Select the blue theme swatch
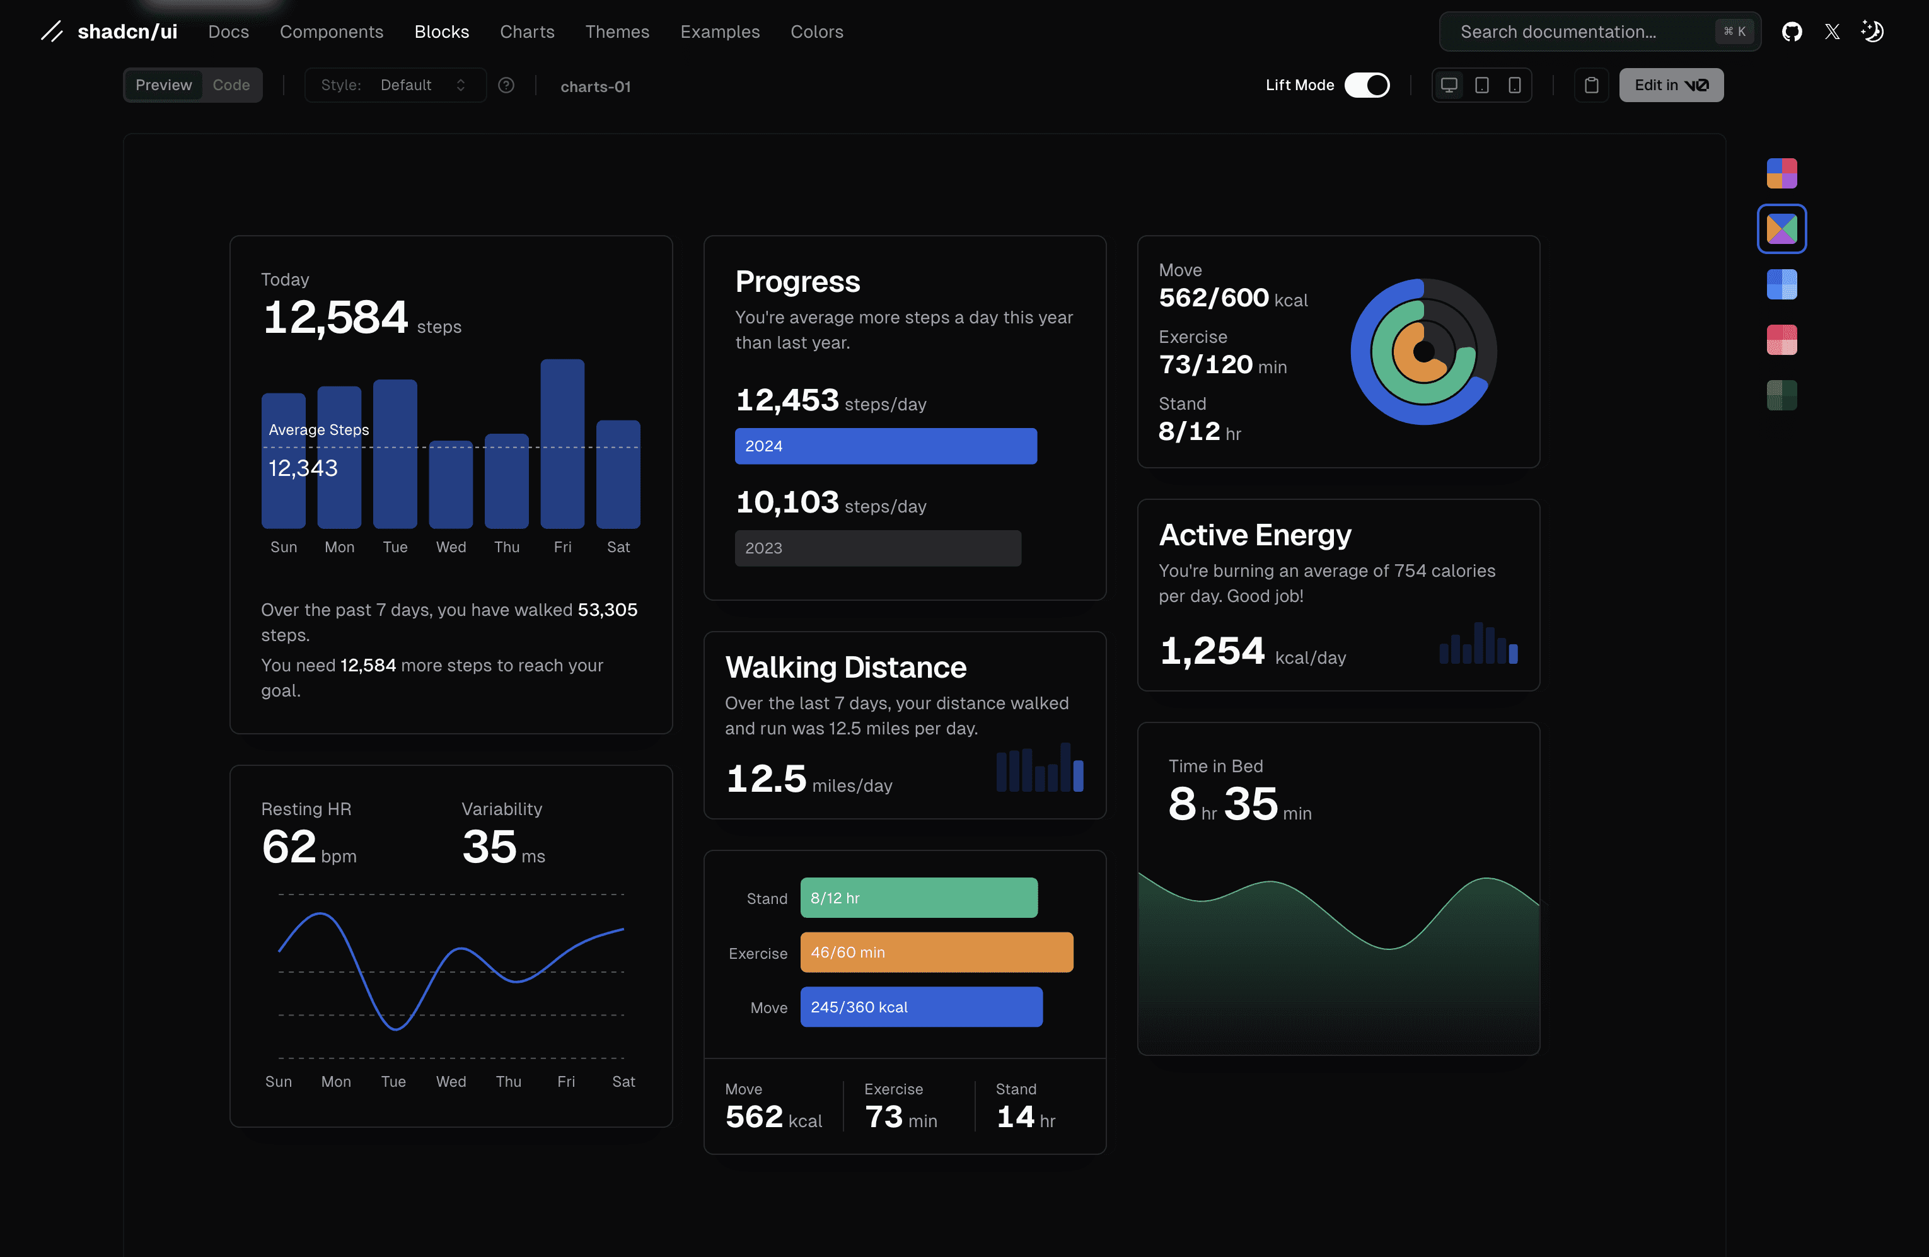 pos(1781,284)
